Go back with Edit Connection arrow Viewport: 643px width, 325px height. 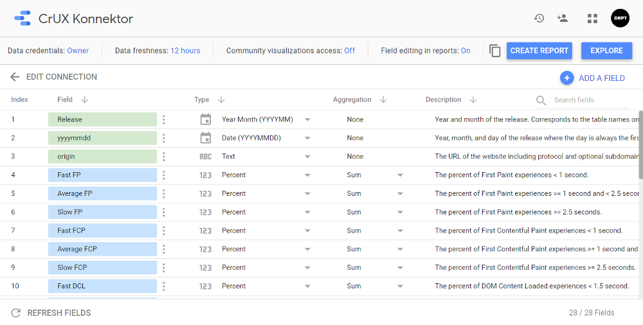(15, 76)
